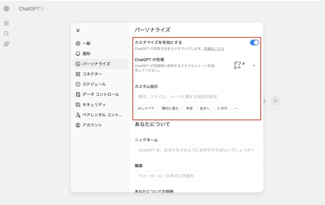Screen dimensions: 325x205
Task: Click the ChatGPT logo icon in sidebar
Action: [x=6, y=9]
